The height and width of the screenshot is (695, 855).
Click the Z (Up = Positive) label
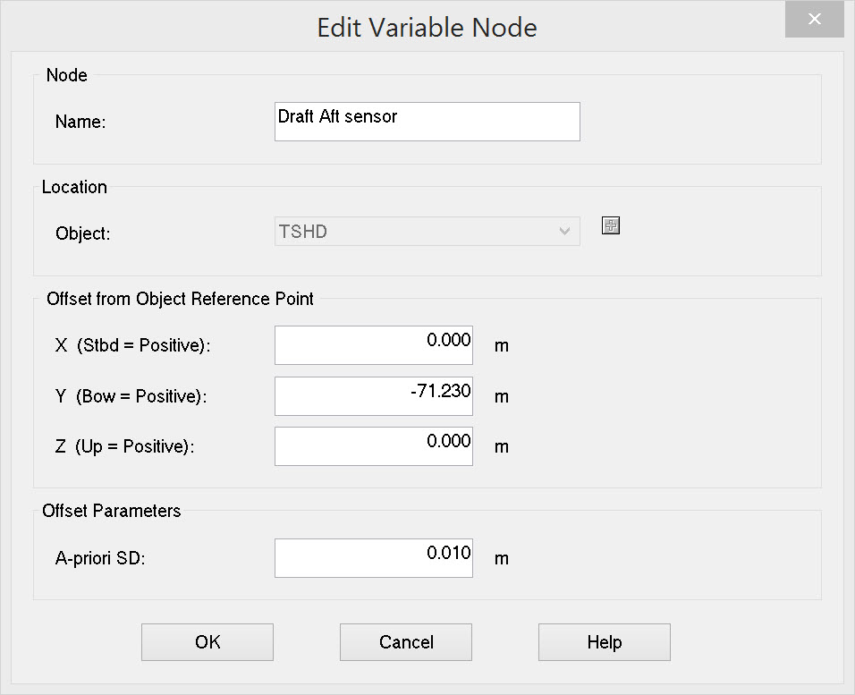[124, 446]
